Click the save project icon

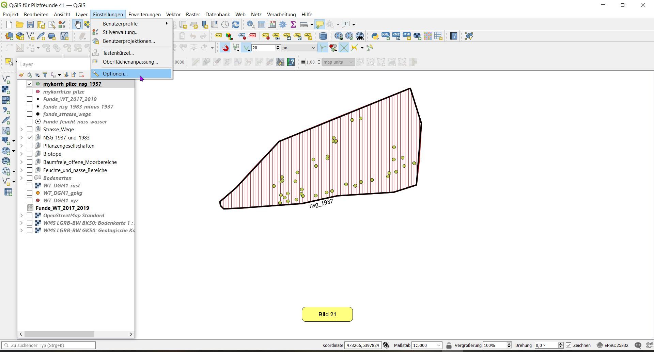point(30,24)
